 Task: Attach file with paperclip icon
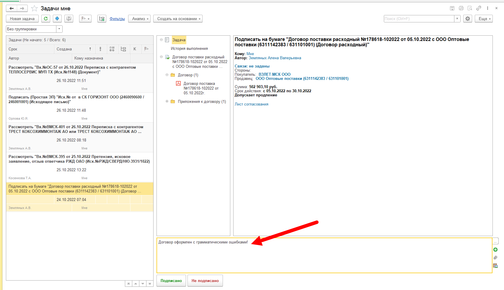tap(495, 258)
